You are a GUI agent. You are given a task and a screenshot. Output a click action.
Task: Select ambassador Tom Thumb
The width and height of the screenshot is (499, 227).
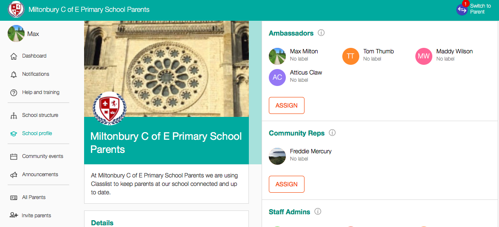click(x=368, y=56)
